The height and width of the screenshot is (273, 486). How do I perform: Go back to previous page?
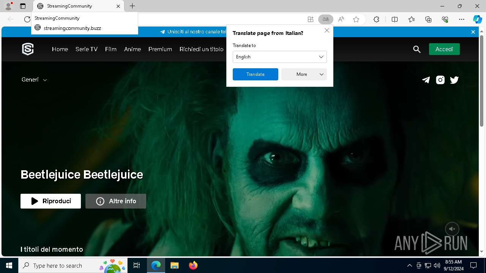(x=11, y=19)
